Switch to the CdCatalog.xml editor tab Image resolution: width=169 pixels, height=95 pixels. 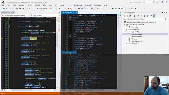tap(67, 13)
